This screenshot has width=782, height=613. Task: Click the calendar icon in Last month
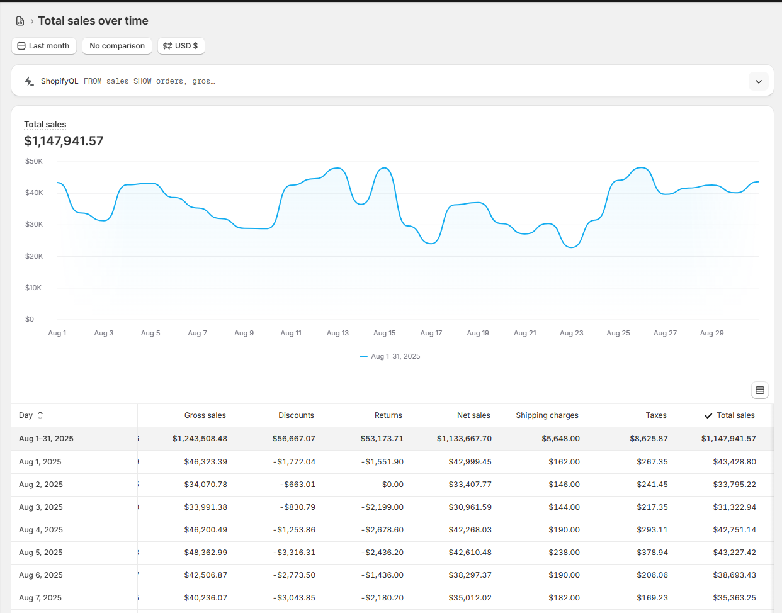coord(21,46)
